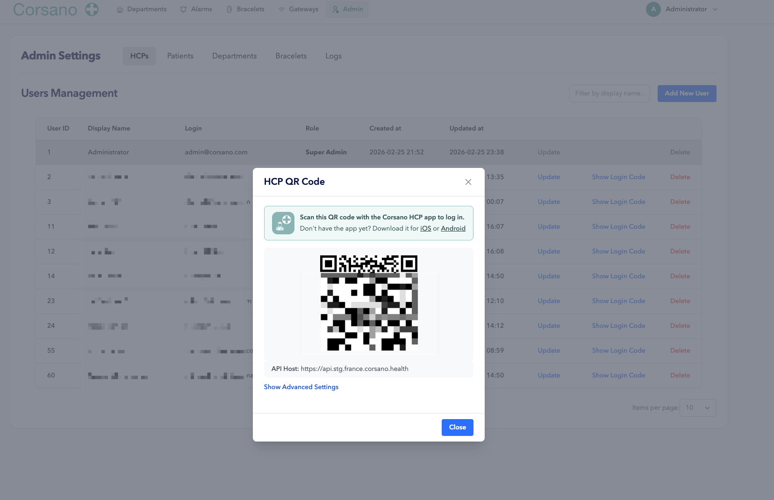Click the Administrator avatar circle
774x500 pixels.
[653, 9]
